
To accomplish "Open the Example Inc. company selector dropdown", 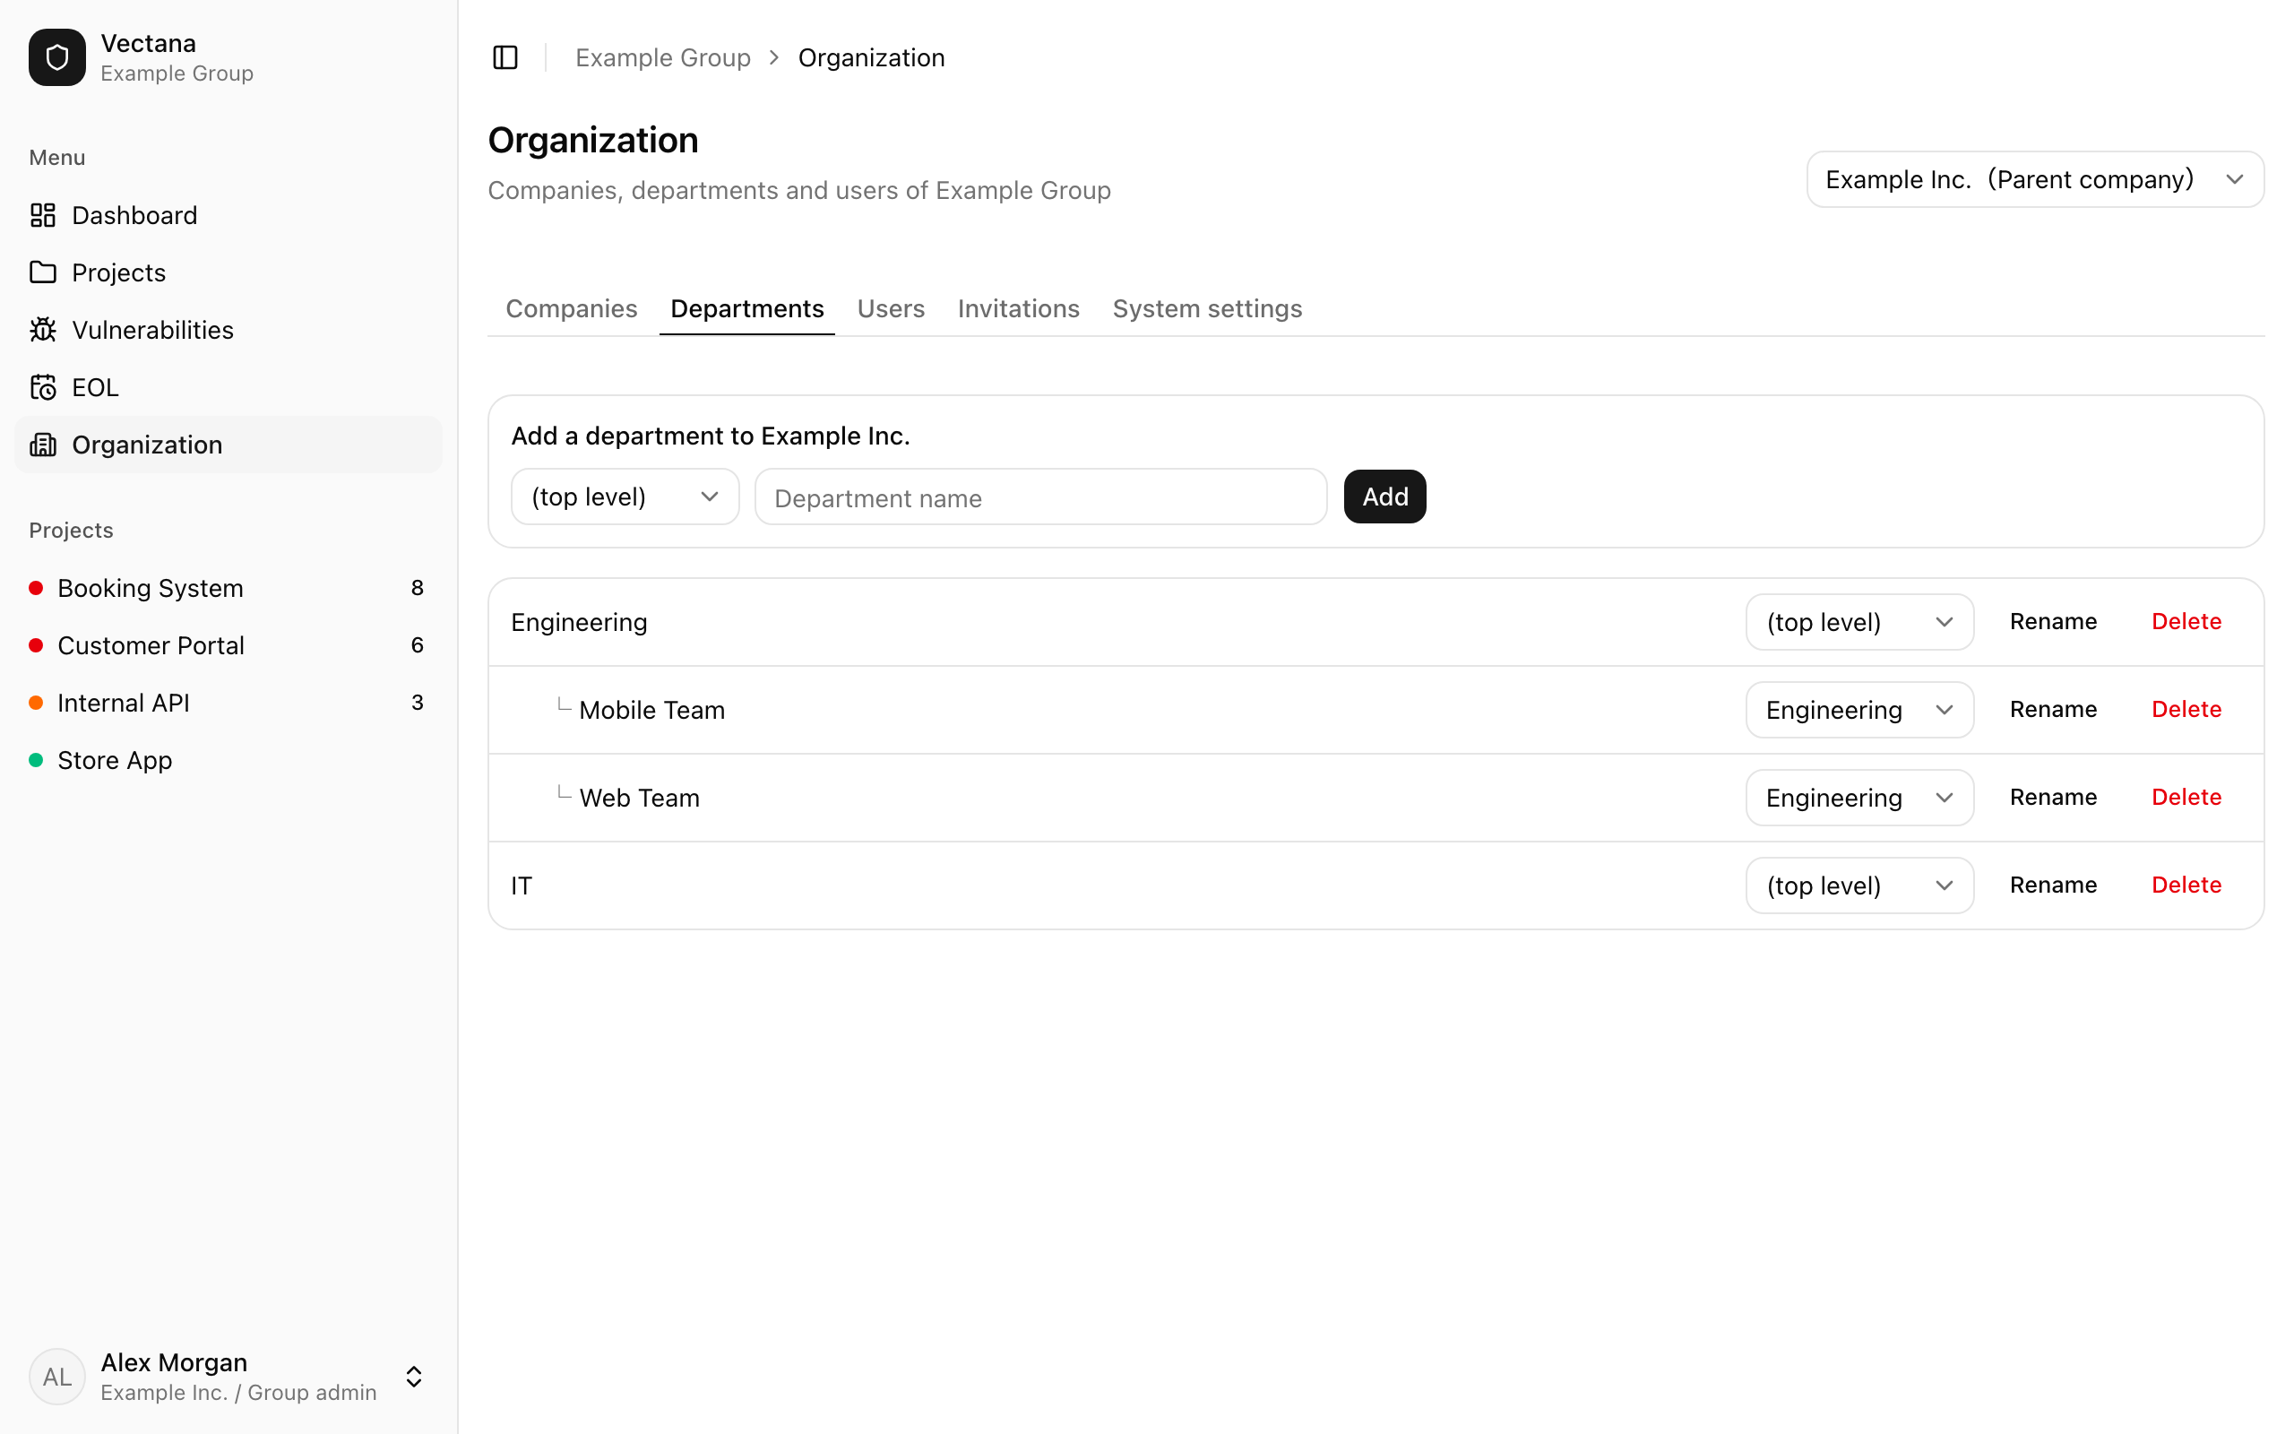I will pos(2034,179).
